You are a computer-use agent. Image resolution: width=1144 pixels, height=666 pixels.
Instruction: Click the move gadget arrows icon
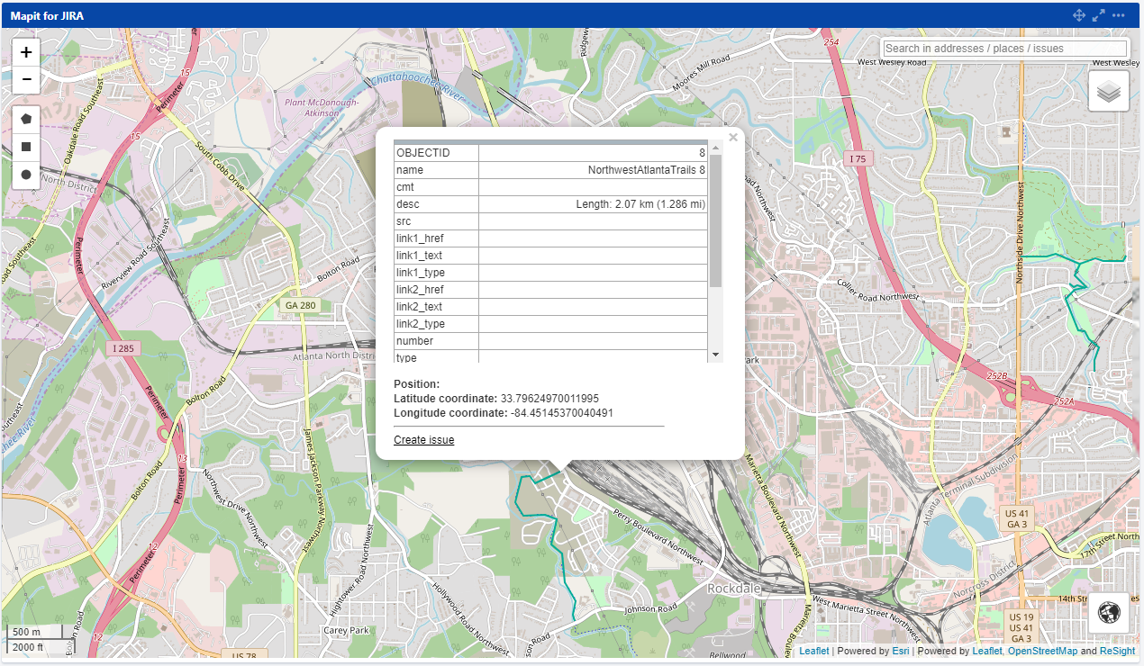coord(1078,14)
